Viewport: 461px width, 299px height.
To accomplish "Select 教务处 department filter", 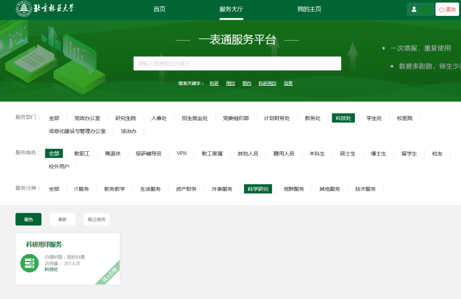I will coord(312,118).
